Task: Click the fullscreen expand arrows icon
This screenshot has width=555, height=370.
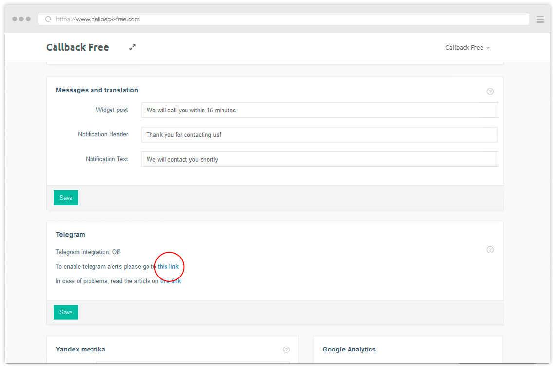Action: 132,47
